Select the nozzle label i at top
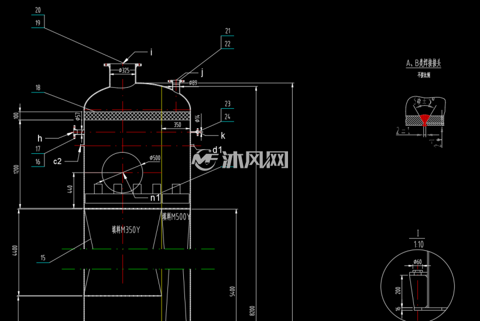480x321 pixels. 151,52
